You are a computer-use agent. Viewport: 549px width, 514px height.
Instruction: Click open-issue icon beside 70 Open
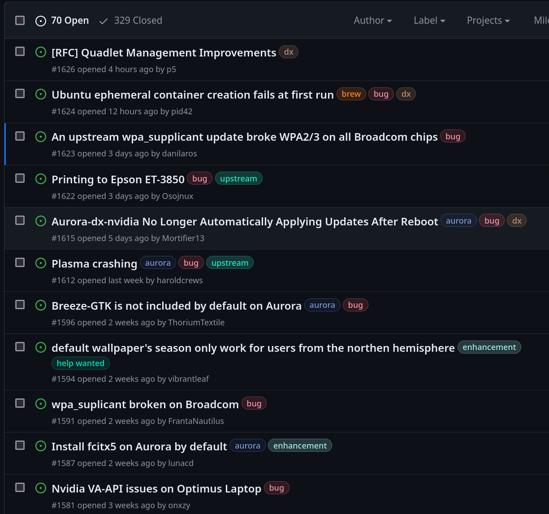pyautogui.click(x=41, y=21)
